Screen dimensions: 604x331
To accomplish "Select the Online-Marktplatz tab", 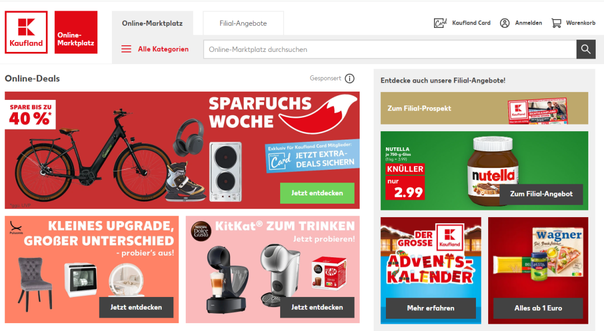I will 152,23.
